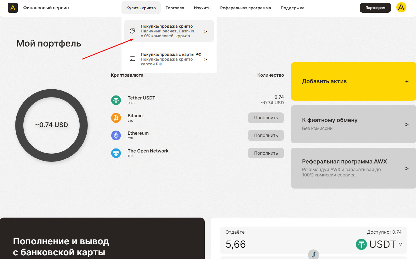
Task: Click the plus icon on Добавить актив
Action: pos(407,81)
